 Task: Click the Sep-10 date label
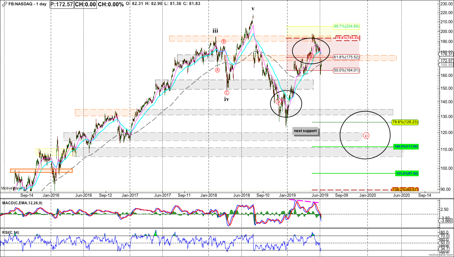(263, 195)
